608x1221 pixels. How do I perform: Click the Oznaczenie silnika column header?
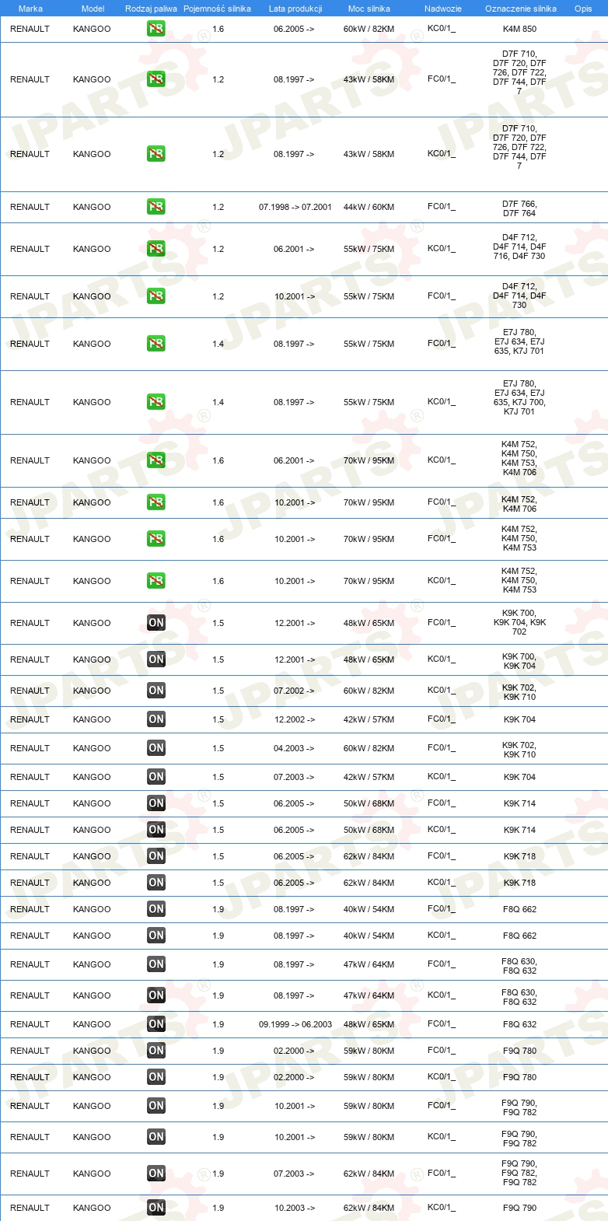521,9
